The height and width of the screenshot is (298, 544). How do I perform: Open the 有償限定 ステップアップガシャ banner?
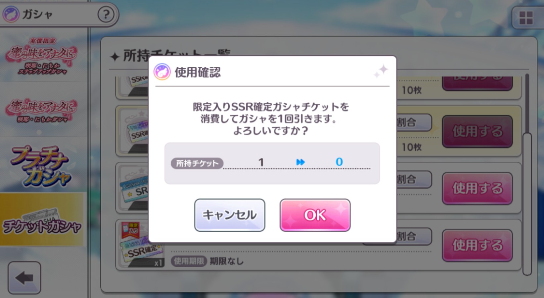(x=42, y=56)
